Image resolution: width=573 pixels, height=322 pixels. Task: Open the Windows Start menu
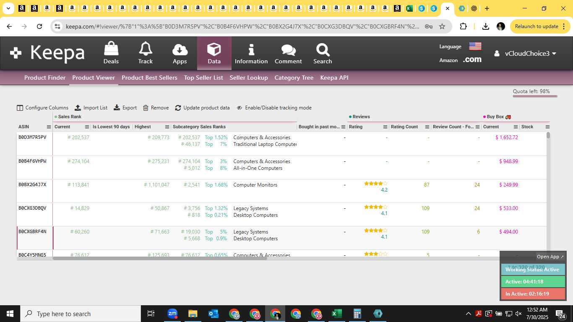point(10,314)
